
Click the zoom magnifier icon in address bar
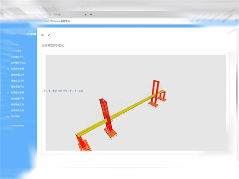tap(192, 21)
